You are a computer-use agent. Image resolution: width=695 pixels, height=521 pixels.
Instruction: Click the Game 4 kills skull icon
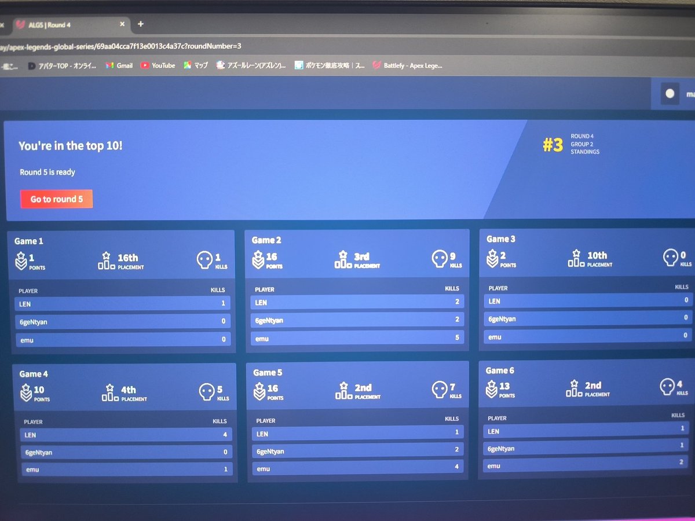(207, 392)
